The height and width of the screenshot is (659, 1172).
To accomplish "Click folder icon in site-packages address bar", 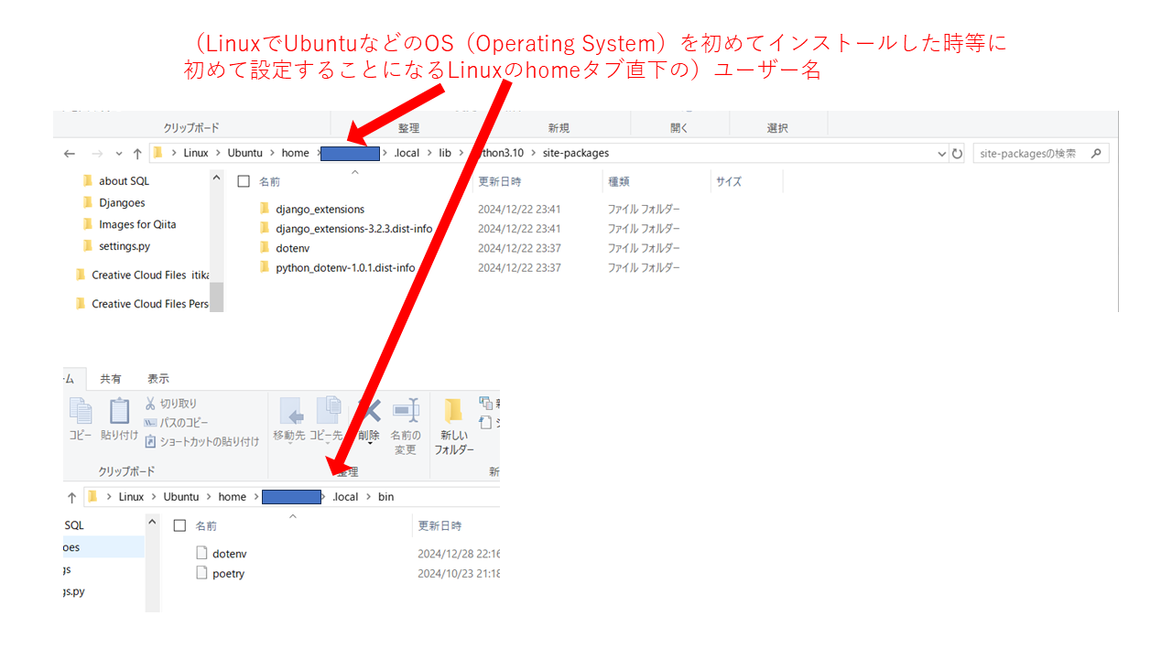I will (x=157, y=153).
